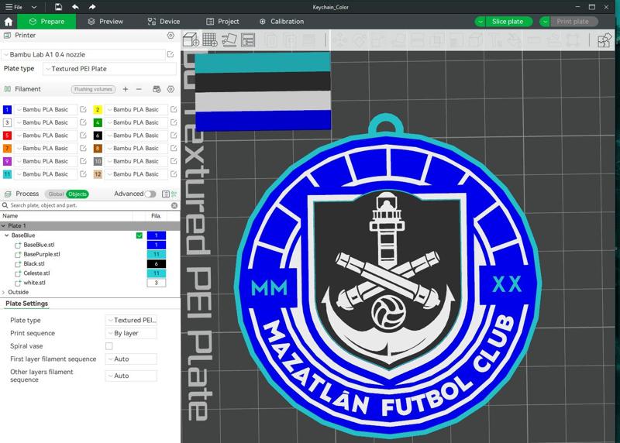Click the Slice plate button
This screenshot has height=443, width=620.
click(508, 22)
